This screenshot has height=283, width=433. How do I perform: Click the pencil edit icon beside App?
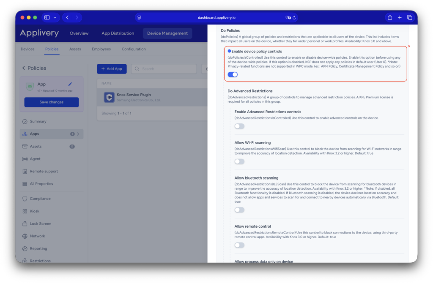click(x=70, y=84)
